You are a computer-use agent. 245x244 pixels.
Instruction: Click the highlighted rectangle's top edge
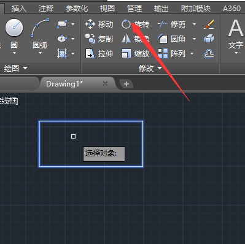(x=91, y=121)
